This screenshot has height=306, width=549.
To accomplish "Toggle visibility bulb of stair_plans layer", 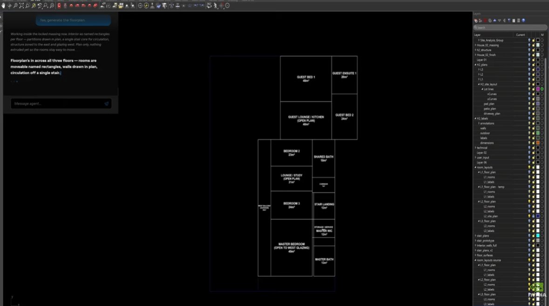I will pyautogui.click(x=529, y=236).
